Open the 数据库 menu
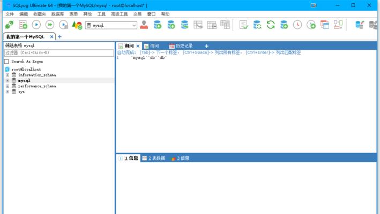The height and width of the screenshot is (214, 380). click(57, 14)
